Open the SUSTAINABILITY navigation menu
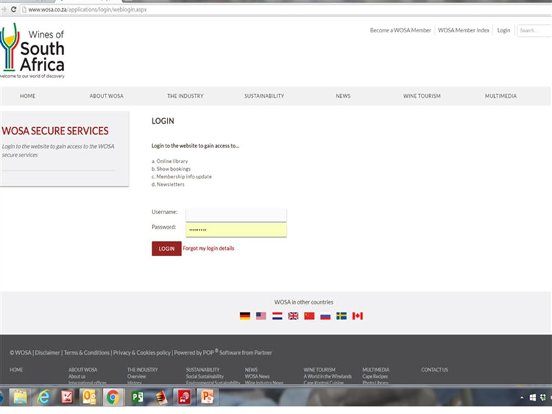 [x=264, y=96]
